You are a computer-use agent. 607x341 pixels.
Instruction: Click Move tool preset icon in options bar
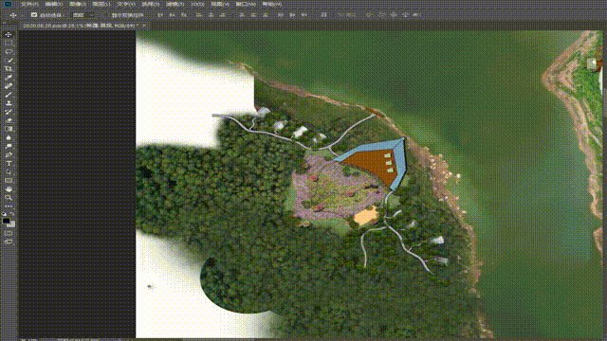pyautogui.click(x=13, y=15)
